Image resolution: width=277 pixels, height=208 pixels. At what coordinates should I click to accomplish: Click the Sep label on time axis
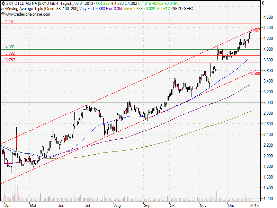(147, 205)
